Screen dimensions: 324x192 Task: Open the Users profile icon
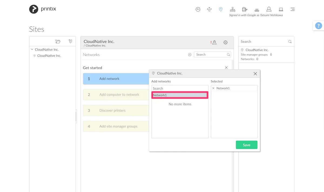(269, 9)
